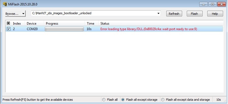
Task: Click the Refresh button
Action: click(x=174, y=14)
